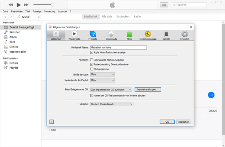Toggle Apple Music-Funktionen anzeigen checkbox
Screen dimensions: 225x147
[x=91, y=52]
